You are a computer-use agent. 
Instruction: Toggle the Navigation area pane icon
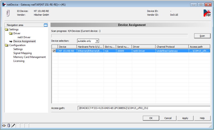[x=45, y=25]
